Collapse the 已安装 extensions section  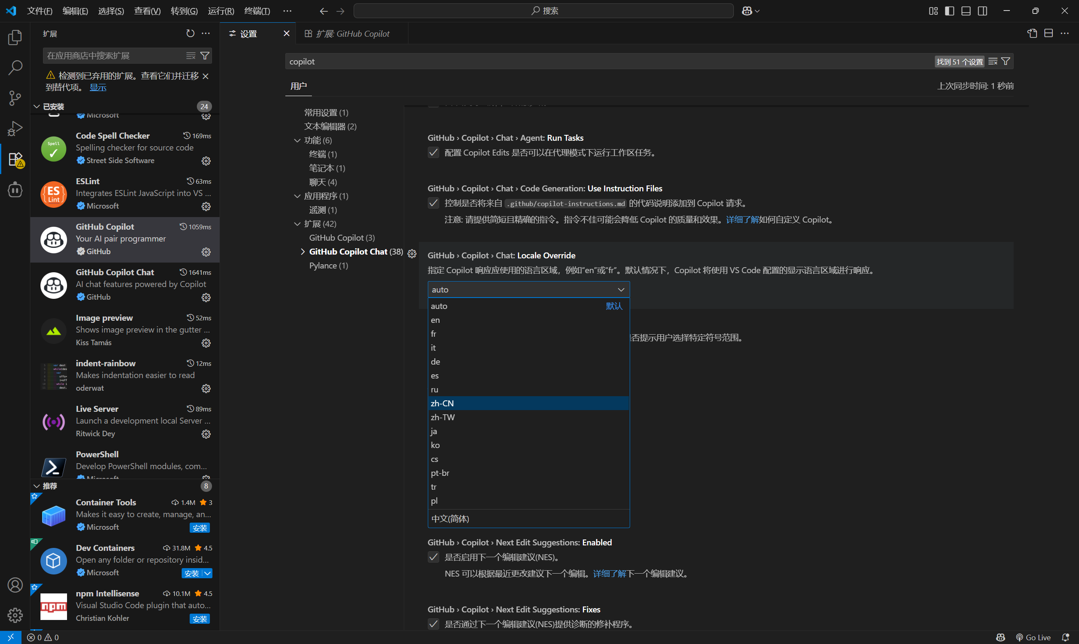(x=37, y=106)
